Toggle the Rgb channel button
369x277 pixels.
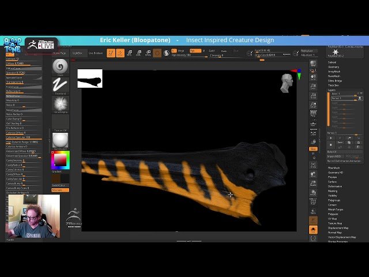click(195, 51)
